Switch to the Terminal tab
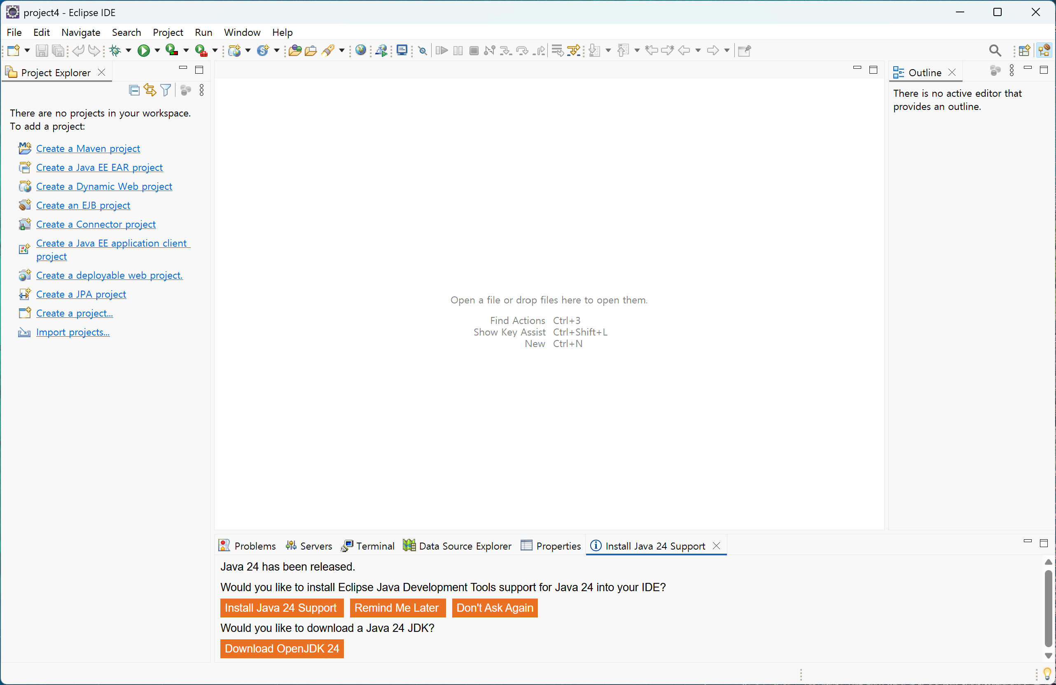 click(x=368, y=546)
